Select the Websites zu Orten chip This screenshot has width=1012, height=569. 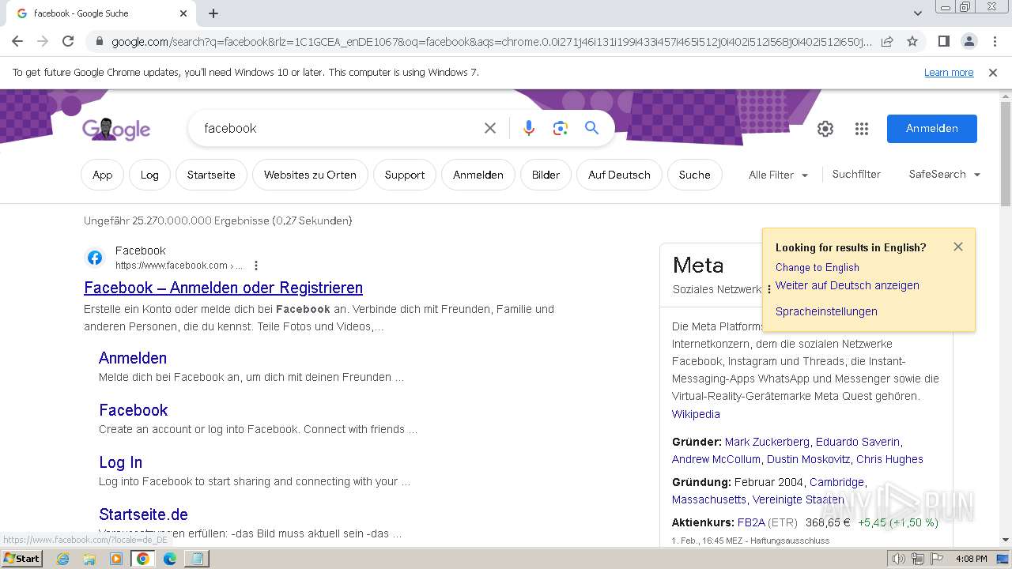click(x=310, y=175)
